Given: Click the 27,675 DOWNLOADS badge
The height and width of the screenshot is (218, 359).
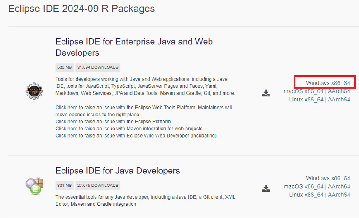Looking at the screenshot, I should pos(98,185).
